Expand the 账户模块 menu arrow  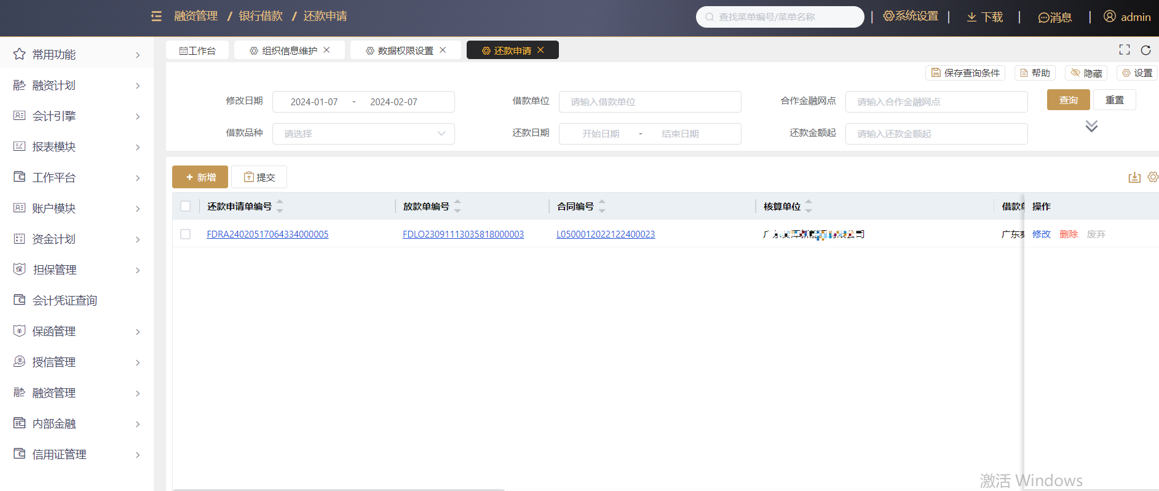pyautogui.click(x=138, y=209)
